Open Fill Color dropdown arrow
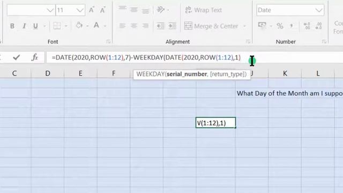Screen dimensions: 343x193 [87, 26]
